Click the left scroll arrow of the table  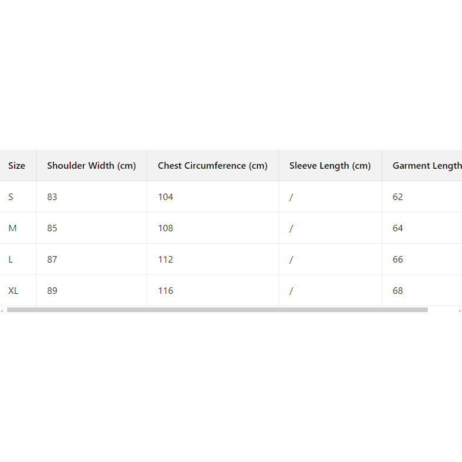[x=2, y=310]
